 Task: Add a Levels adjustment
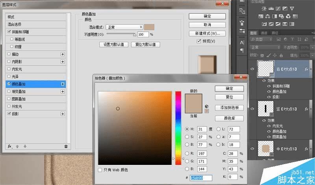(271, 8)
